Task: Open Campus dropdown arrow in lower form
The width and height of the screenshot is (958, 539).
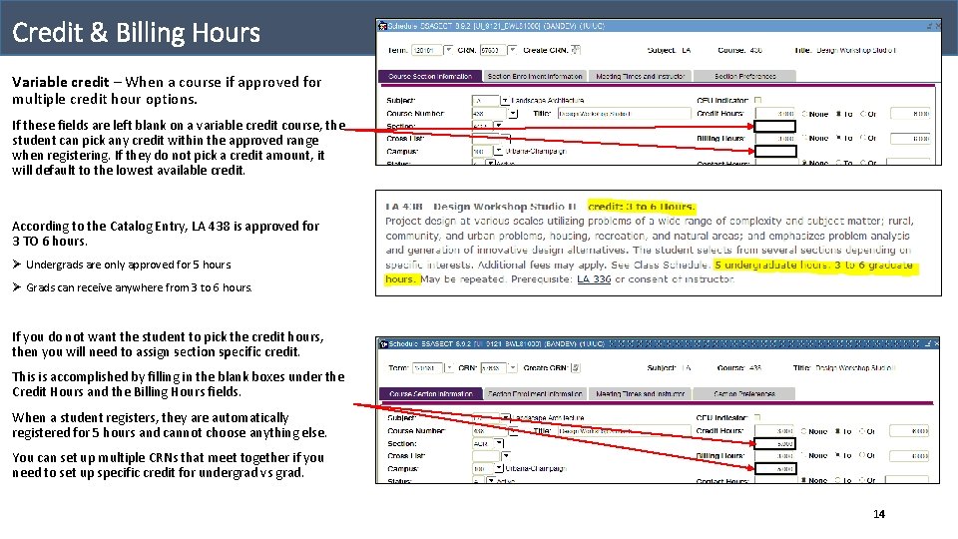Action: click(x=499, y=469)
